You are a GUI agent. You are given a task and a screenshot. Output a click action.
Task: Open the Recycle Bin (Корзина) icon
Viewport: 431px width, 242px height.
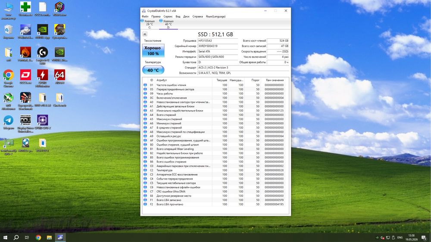pos(9,31)
